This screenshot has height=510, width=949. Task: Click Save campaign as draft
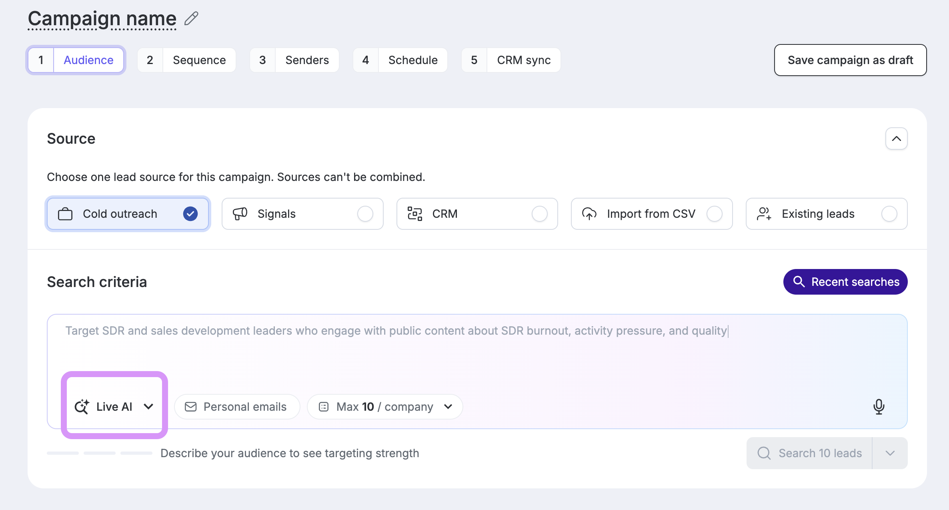tap(851, 60)
